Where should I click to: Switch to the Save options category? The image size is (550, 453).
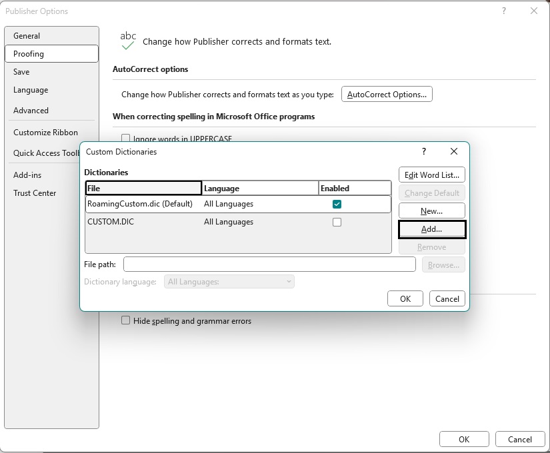21,72
